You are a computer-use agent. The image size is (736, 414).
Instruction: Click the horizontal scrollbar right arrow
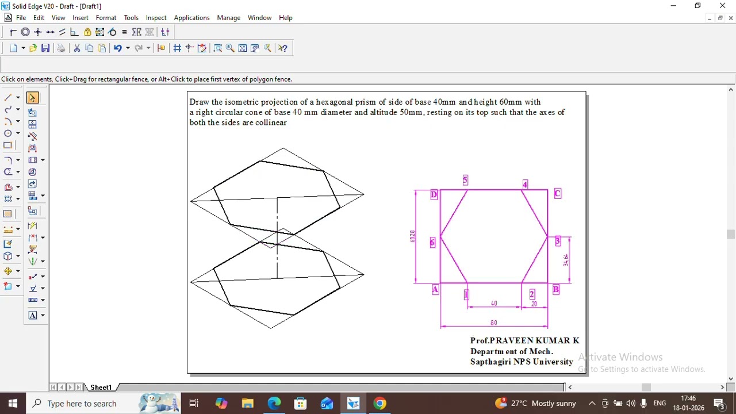(722, 388)
